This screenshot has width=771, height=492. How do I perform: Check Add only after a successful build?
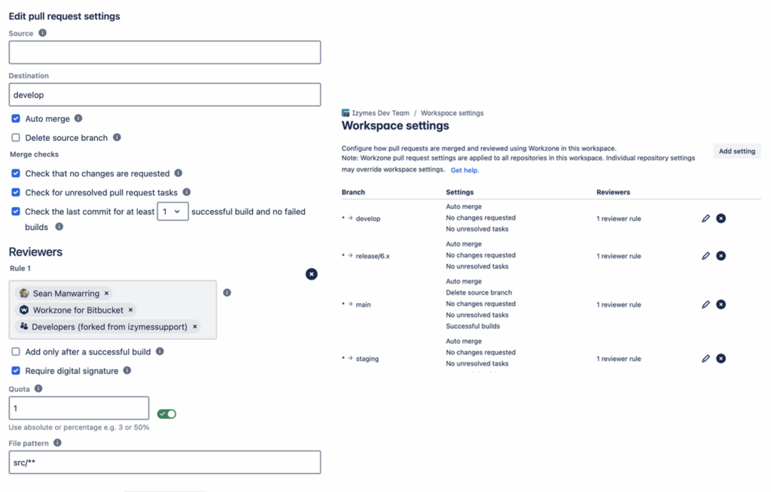[16, 352]
